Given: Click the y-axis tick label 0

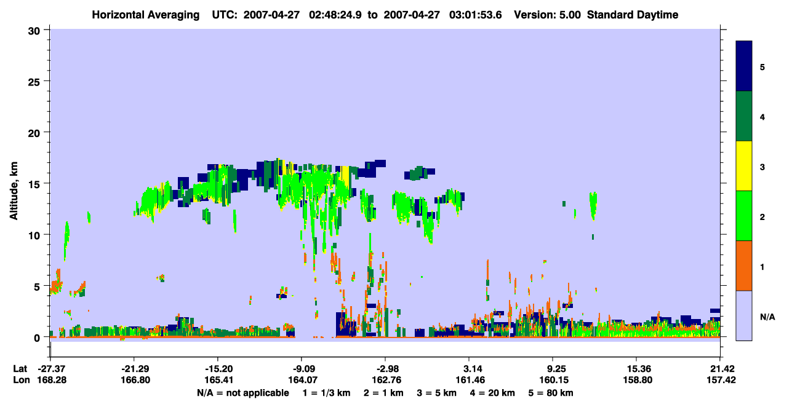Looking at the screenshot, I should [x=38, y=337].
